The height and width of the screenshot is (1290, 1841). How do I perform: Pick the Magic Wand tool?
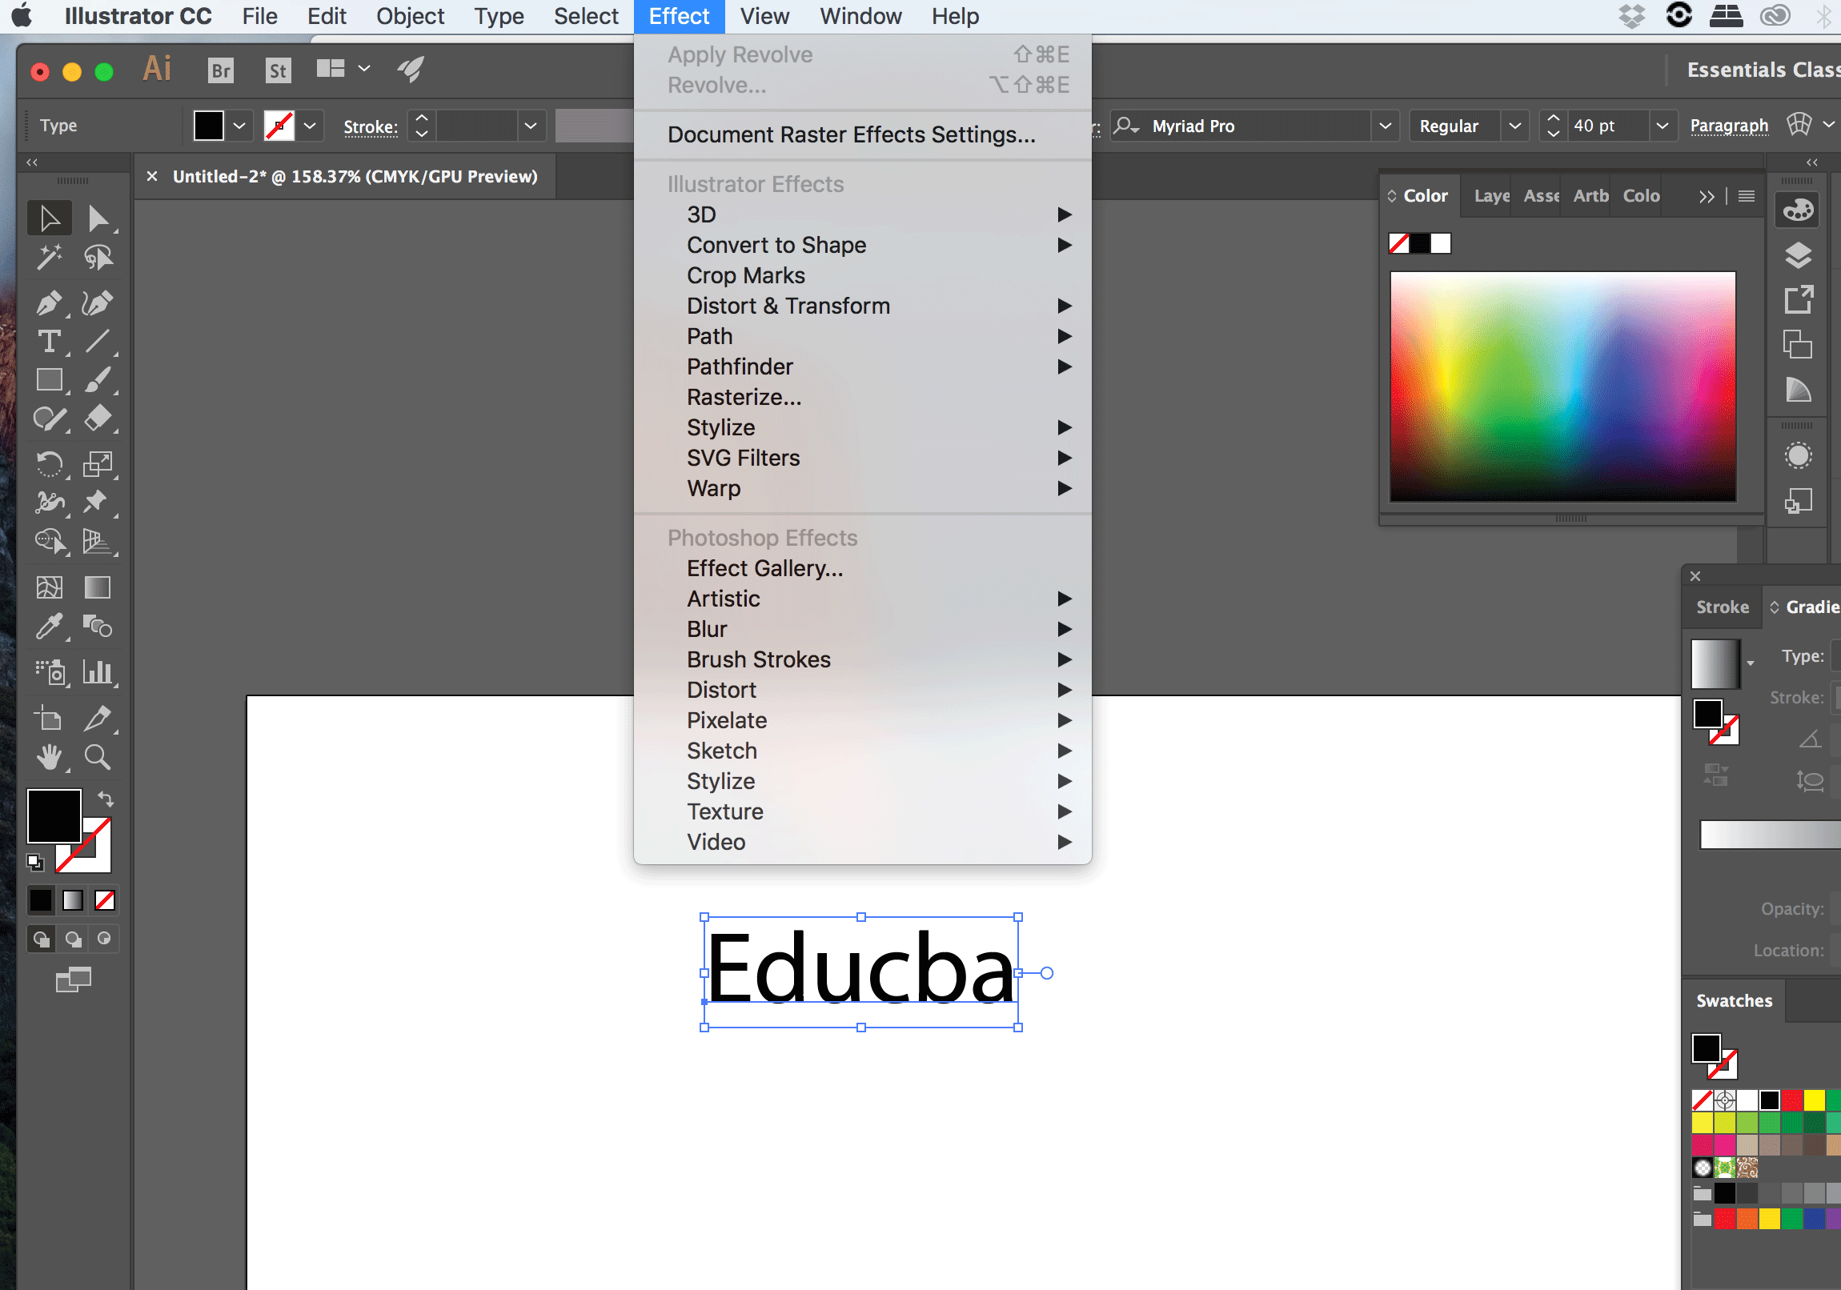coord(49,257)
